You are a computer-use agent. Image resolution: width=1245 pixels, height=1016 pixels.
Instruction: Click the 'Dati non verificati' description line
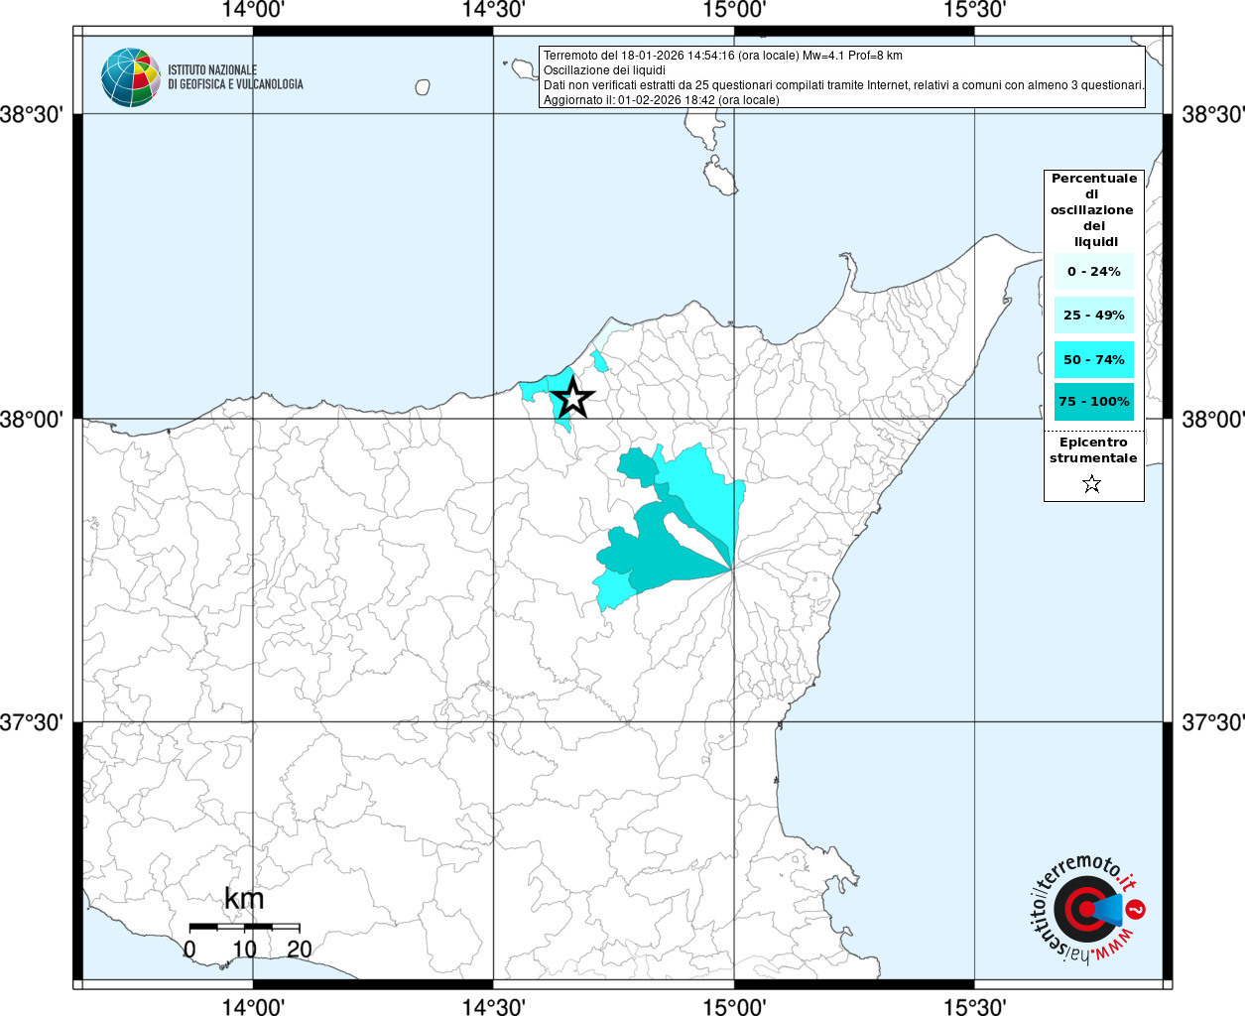tap(844, 85)
